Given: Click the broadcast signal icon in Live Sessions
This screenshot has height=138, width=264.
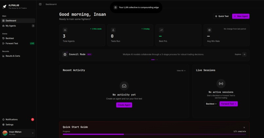Looking at the screenshot, I should coord(221,84).
